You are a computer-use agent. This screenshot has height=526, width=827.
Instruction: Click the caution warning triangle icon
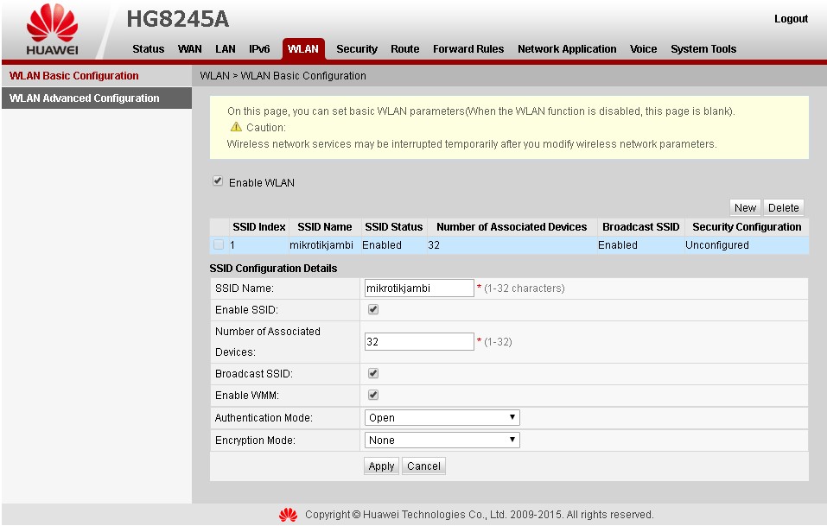tap(236, 127)
